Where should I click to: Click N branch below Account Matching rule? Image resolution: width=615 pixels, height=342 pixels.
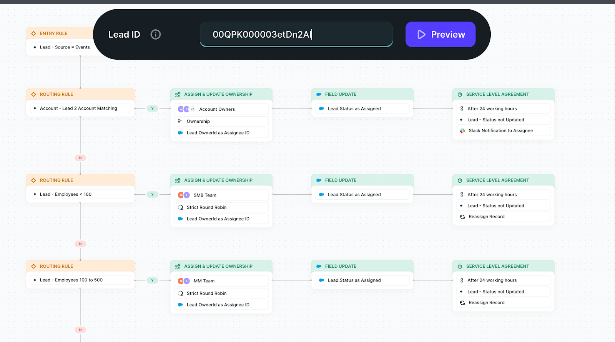[80, 158]
